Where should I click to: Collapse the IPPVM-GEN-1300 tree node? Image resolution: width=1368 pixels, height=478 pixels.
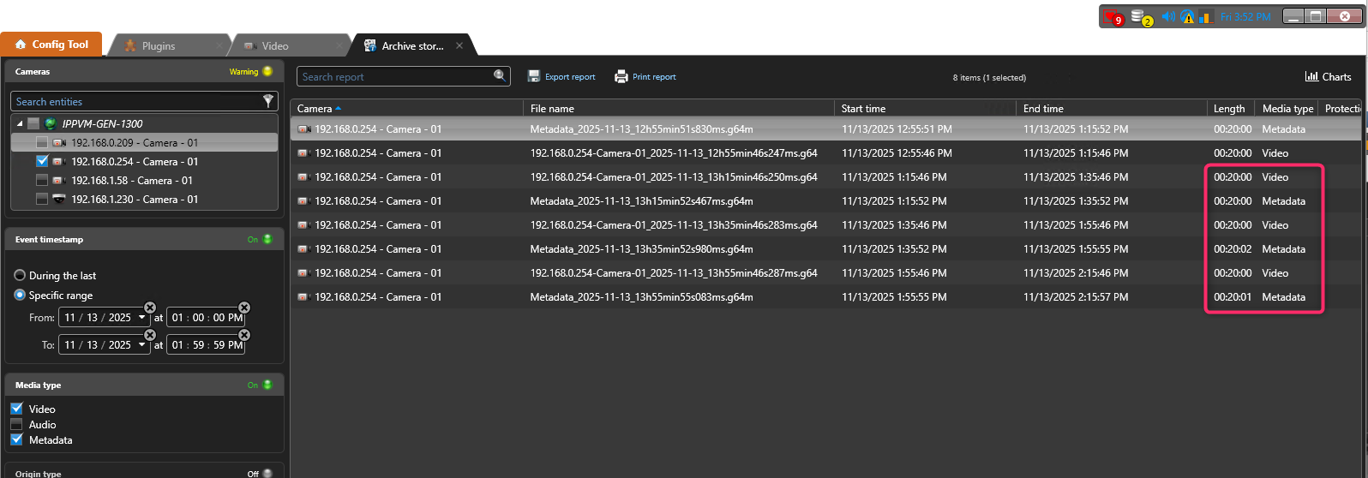[20, 124]
